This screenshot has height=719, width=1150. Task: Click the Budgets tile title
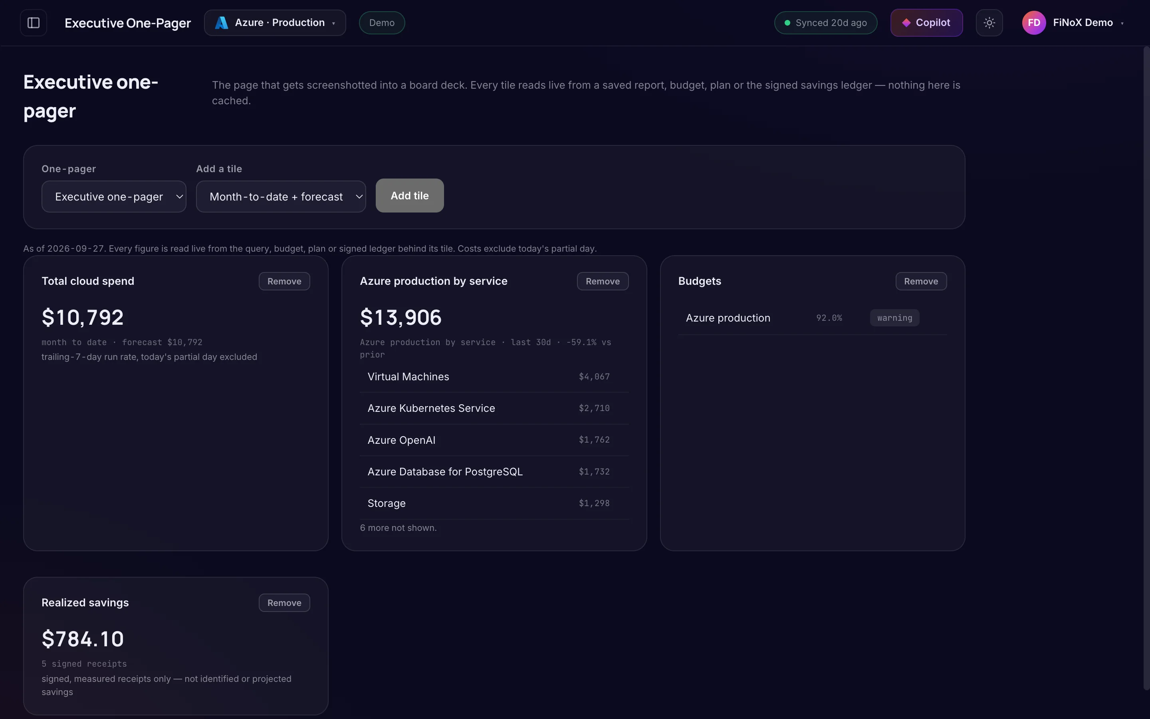[700, 281]
